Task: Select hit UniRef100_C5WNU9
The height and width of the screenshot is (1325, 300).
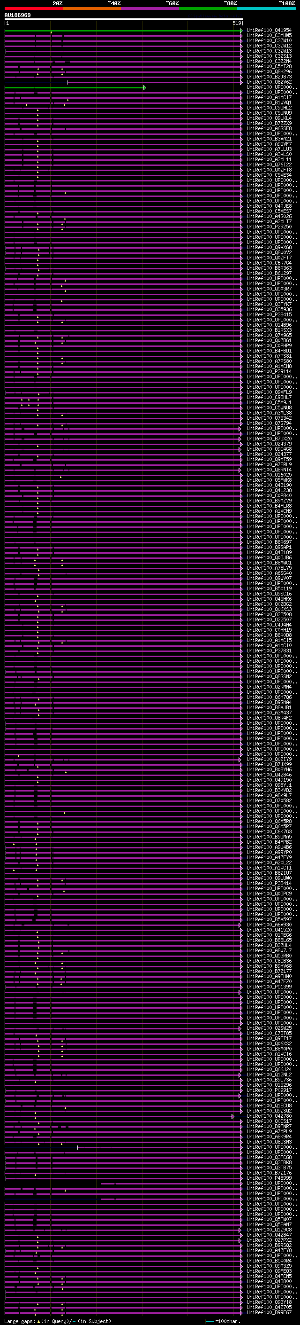Action: [269, 113]
